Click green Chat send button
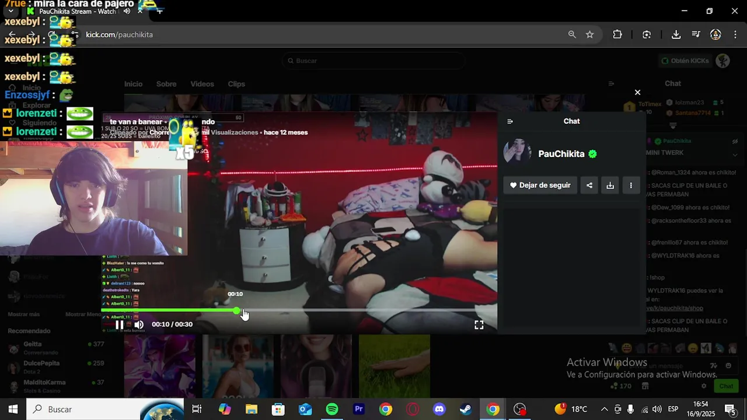This screenshot has width=747, height=420. (x=726, y=386)
